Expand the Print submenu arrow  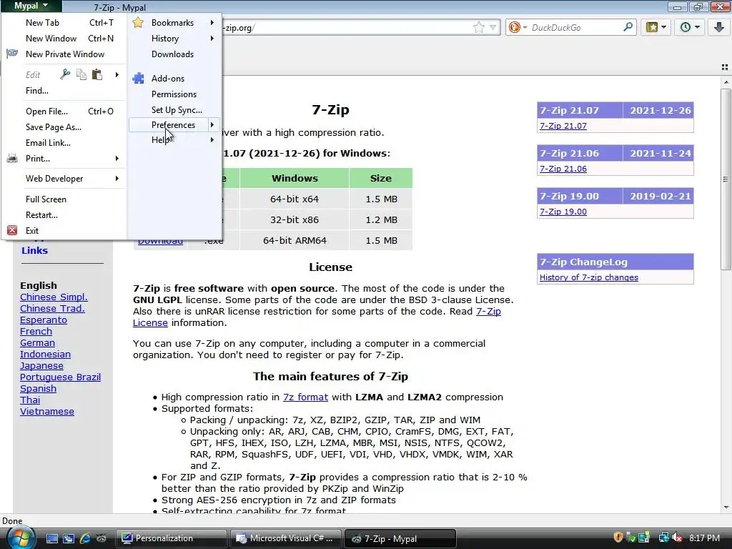(117, 159)
